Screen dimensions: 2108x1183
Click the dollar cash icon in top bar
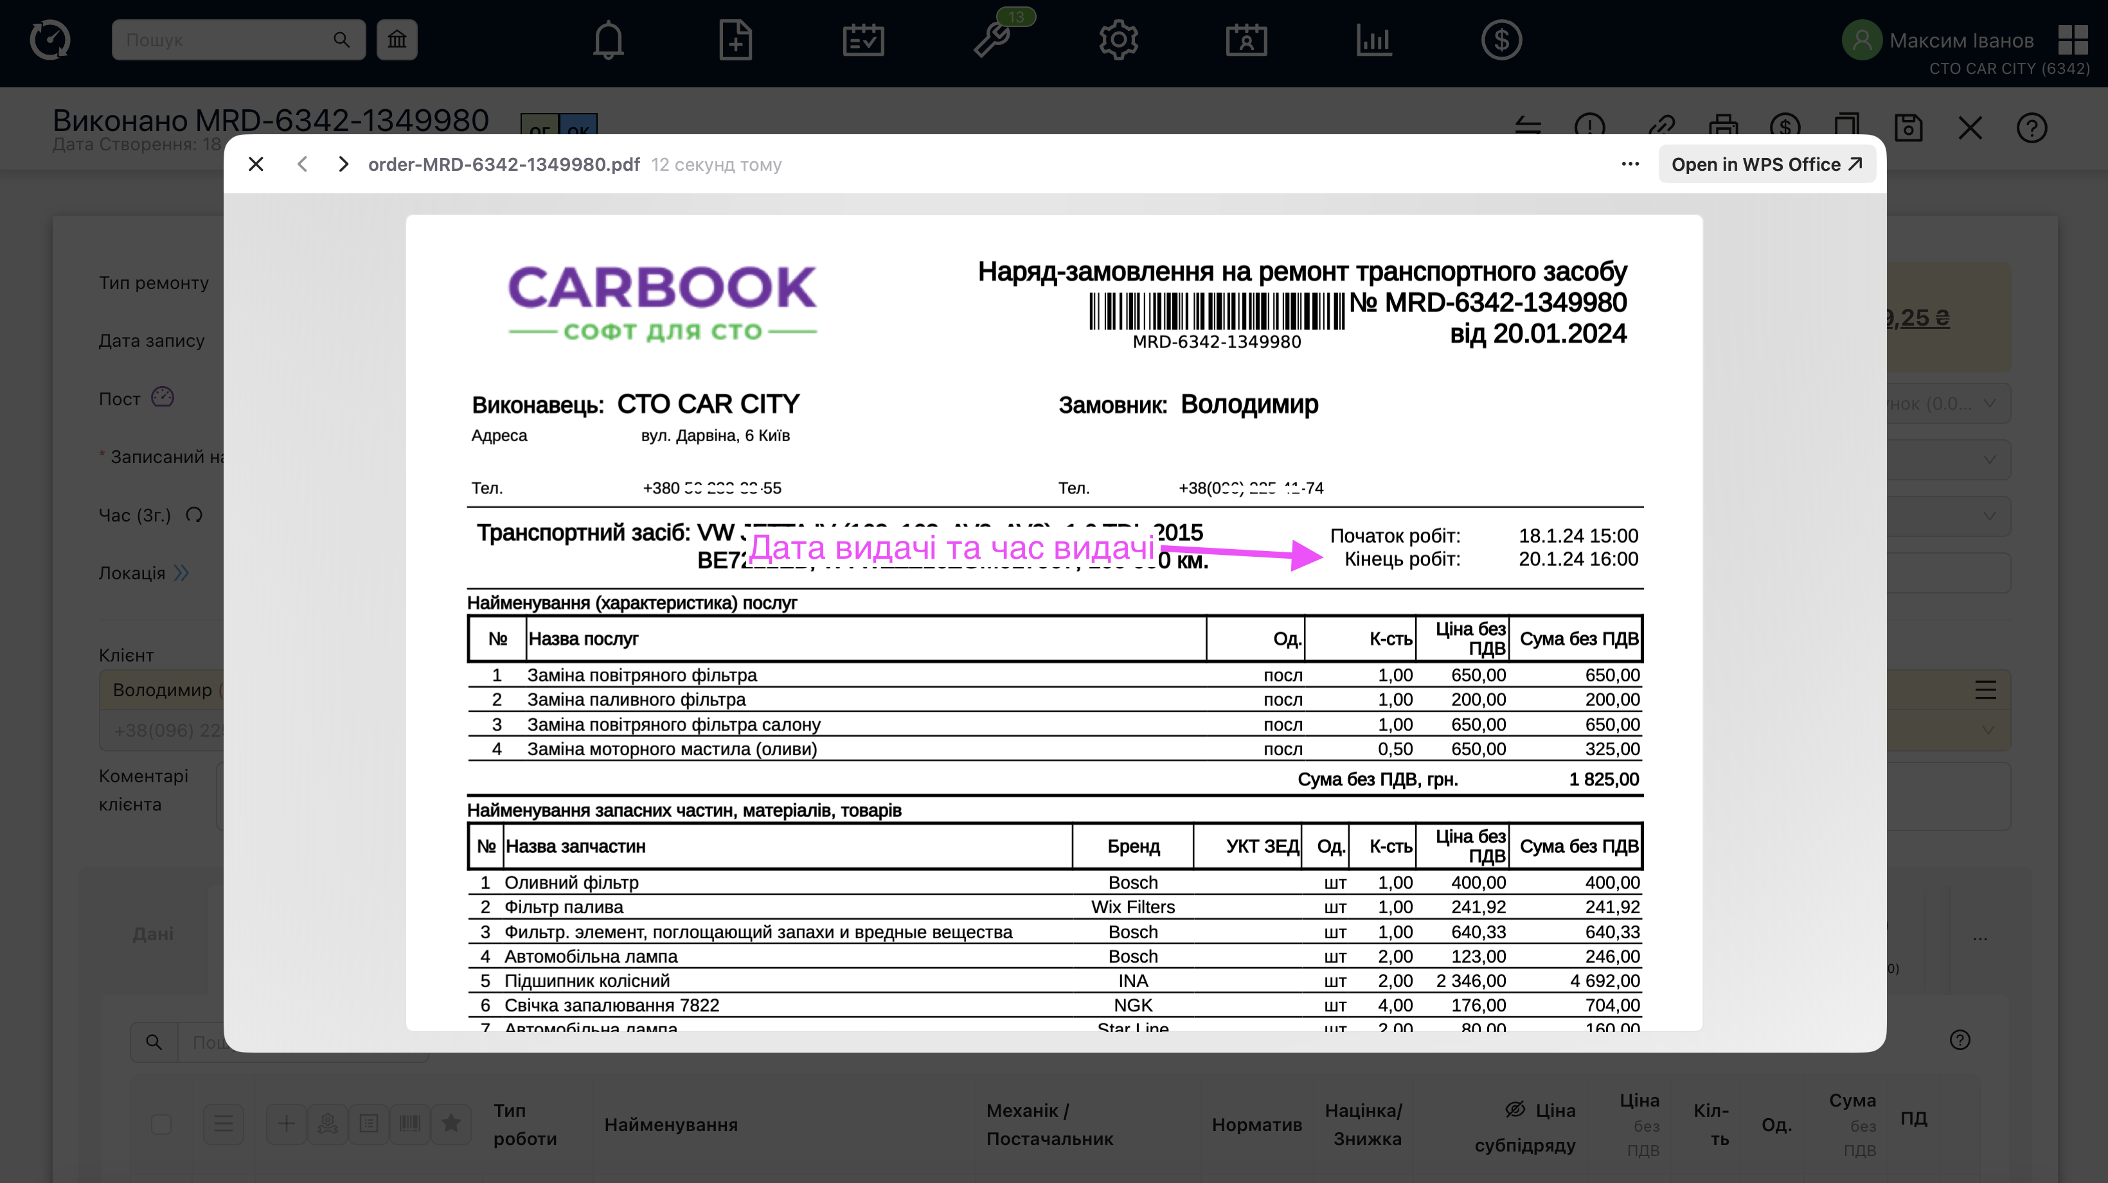point(1501,40)
